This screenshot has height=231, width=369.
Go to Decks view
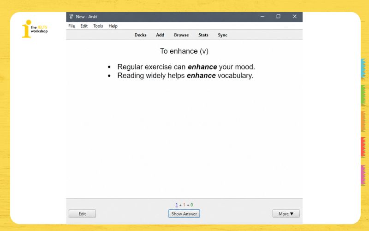click(141, 35)
